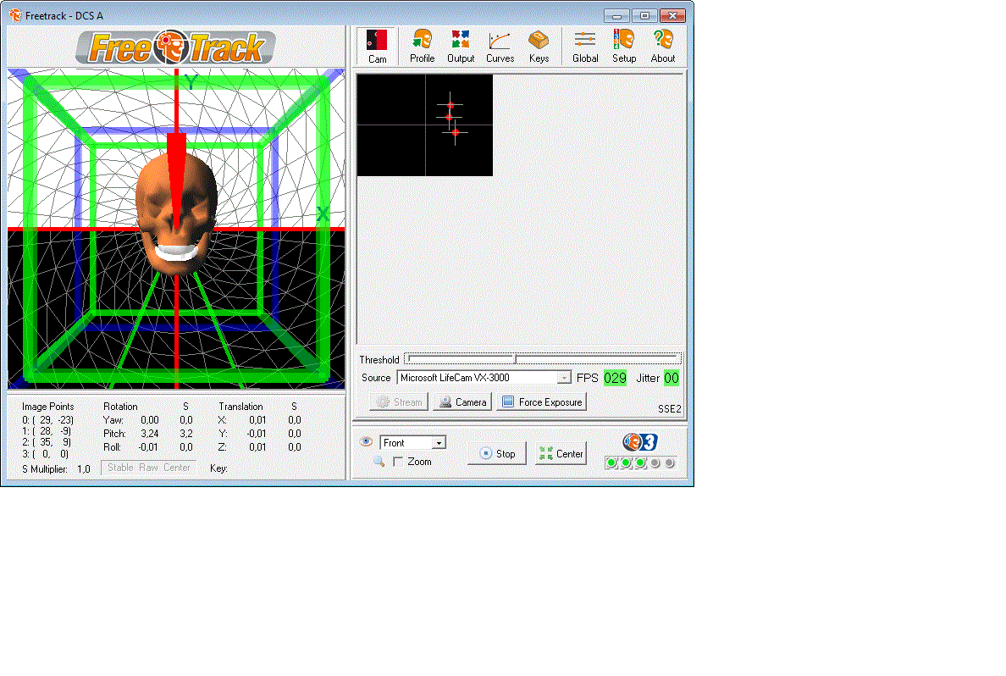The image size is (1006, 676).
Task: Open the Profile tab
Action: (x=423, y=47)
